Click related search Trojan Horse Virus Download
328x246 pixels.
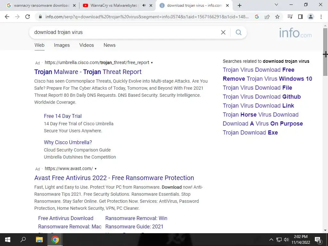pos(260,115)
